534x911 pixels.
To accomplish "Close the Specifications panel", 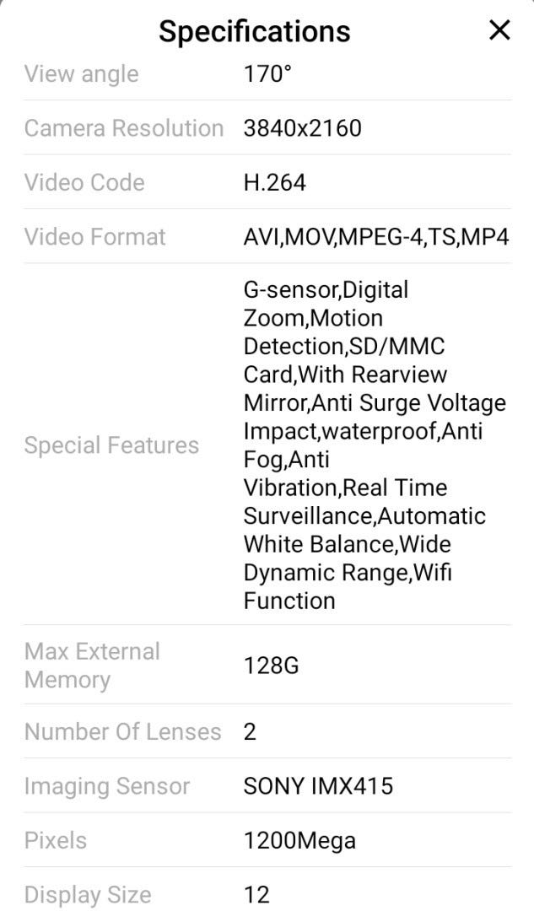I will coord(499,30).
